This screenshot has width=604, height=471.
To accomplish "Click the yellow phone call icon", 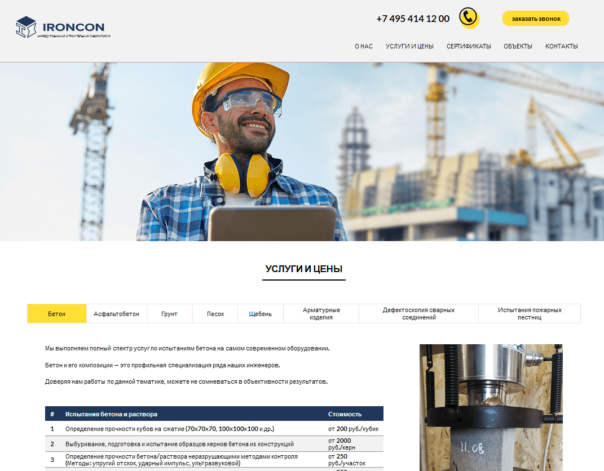I will click(x=468, y=17).
